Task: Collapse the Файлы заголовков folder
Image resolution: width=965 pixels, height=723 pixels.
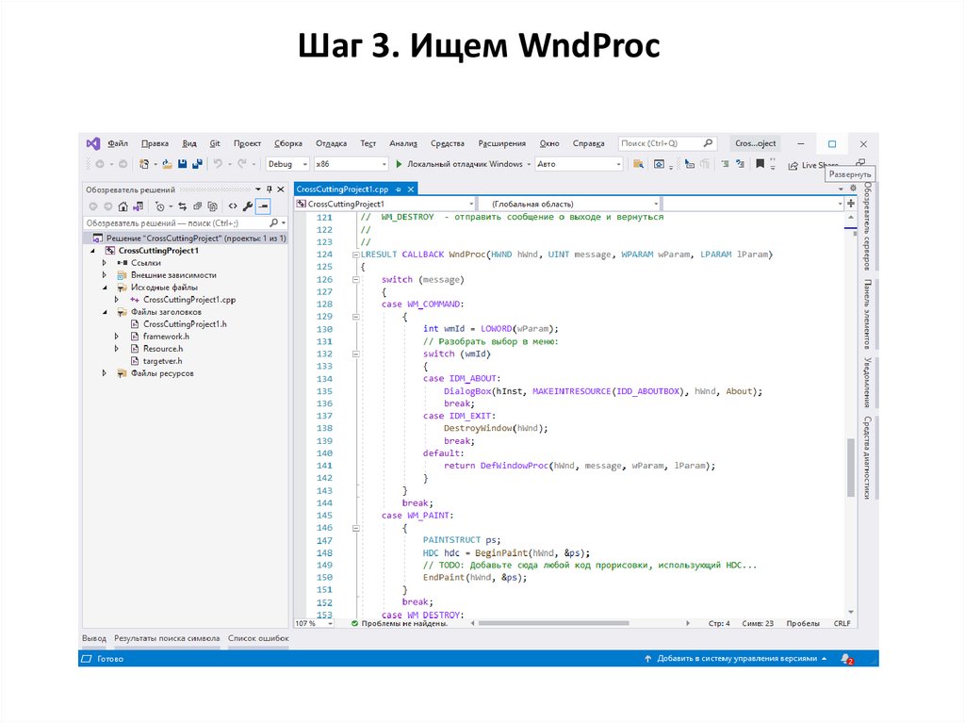Action: [x=104, y=312]
